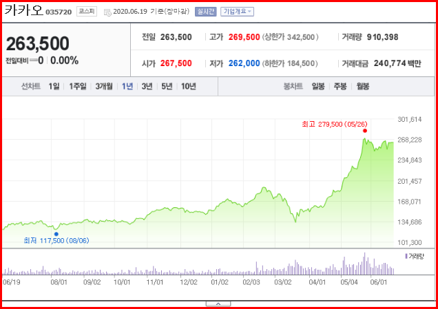Viewport: 438px width, 309px height.
Task: Switch to 월봉 monthly candle chart
Action: click(x=362, y=86)
